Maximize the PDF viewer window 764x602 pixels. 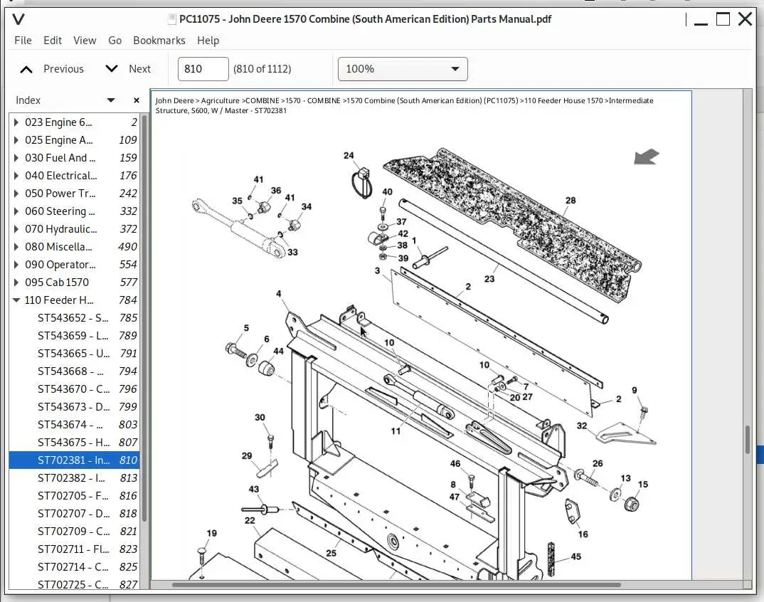pyautogui.click(x=723, y=19)
